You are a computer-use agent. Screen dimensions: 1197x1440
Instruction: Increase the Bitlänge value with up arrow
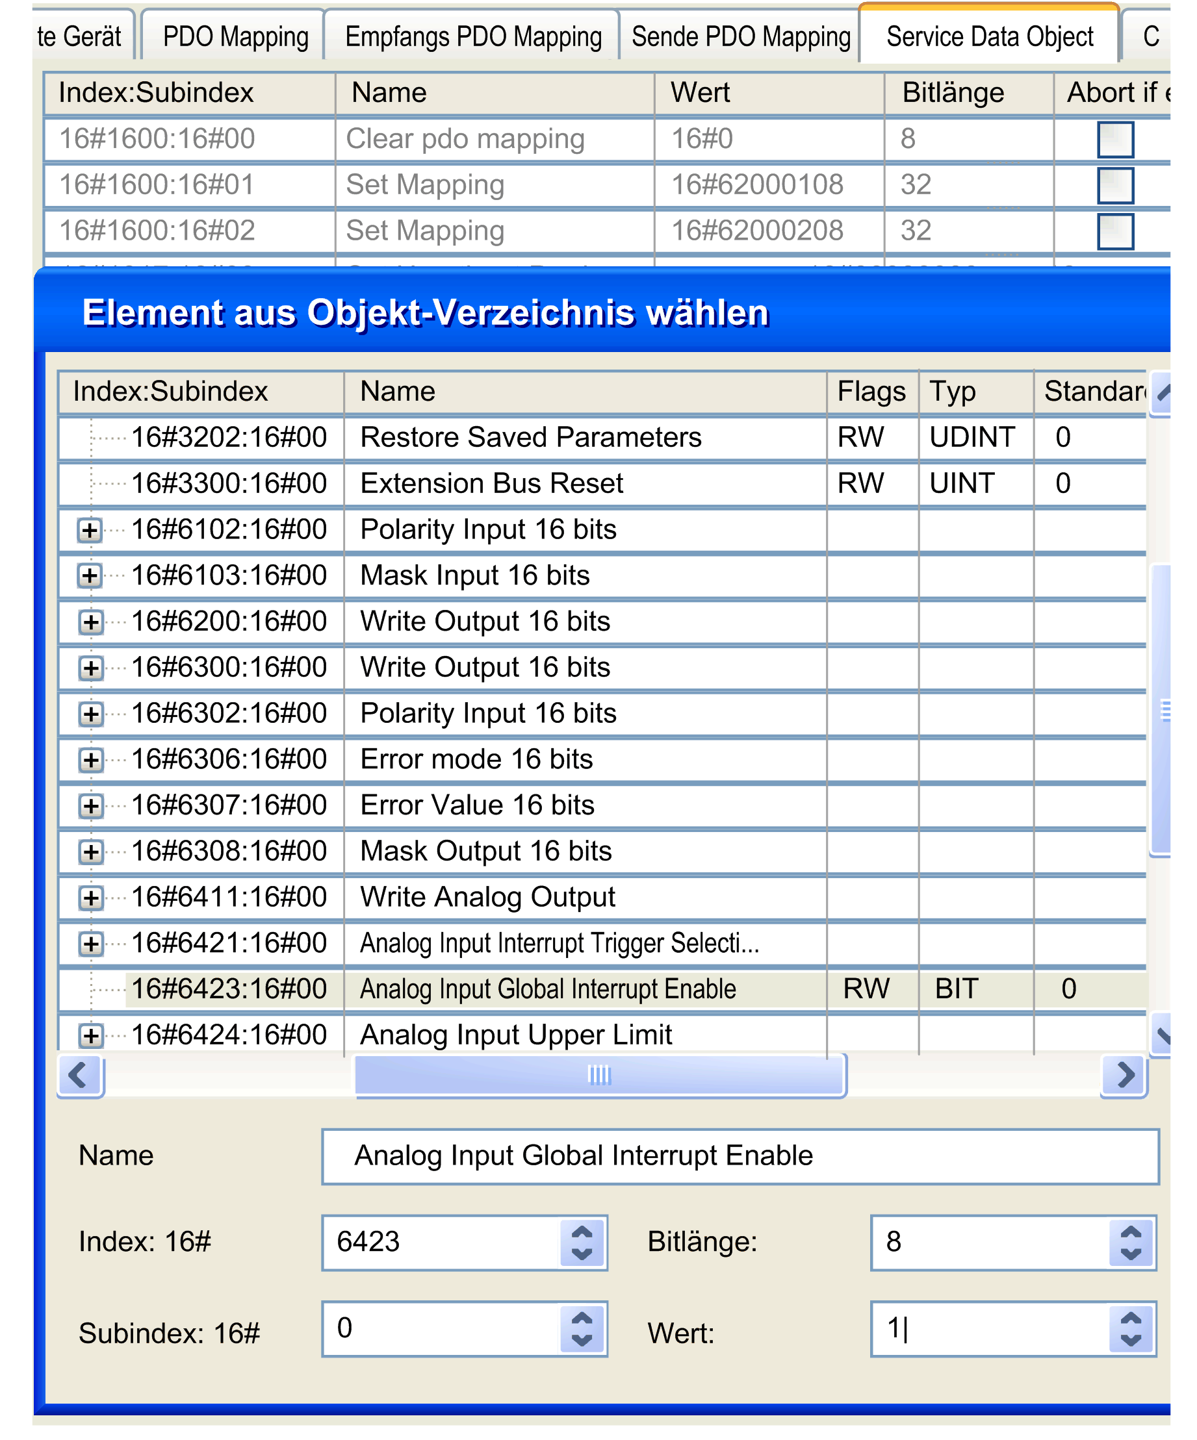tap(1131, 1232)
